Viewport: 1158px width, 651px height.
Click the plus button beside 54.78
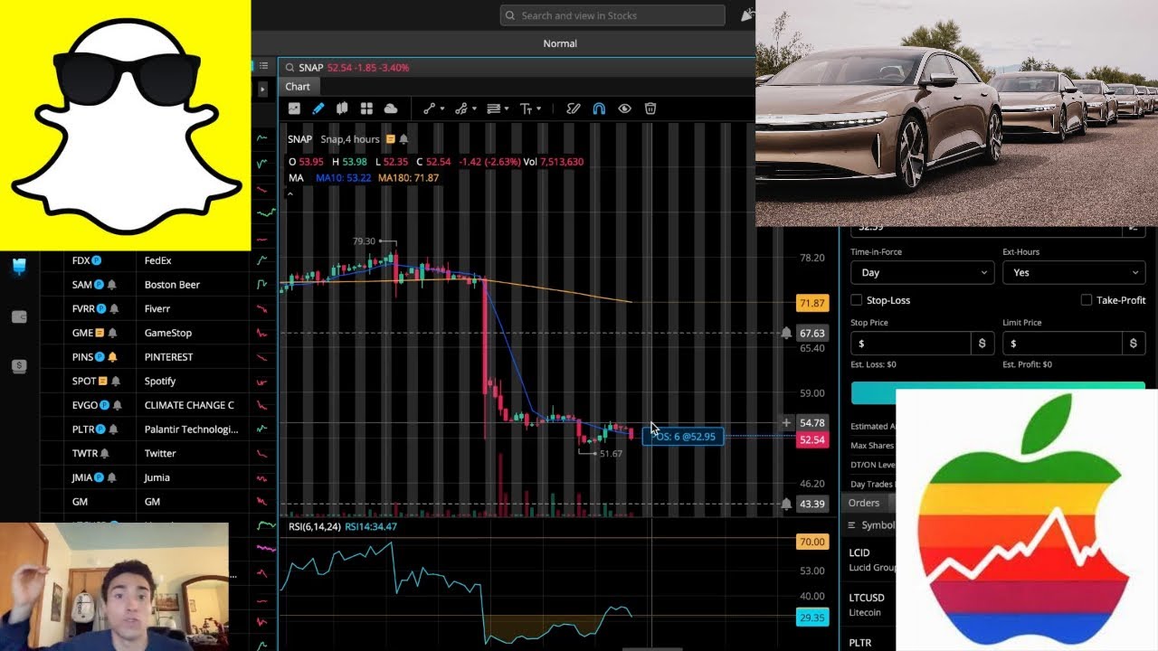coord(786,422)
